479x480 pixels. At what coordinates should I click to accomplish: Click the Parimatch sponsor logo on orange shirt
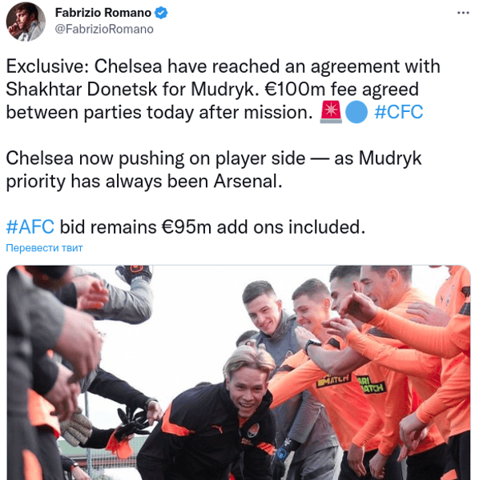click(372, 385)
